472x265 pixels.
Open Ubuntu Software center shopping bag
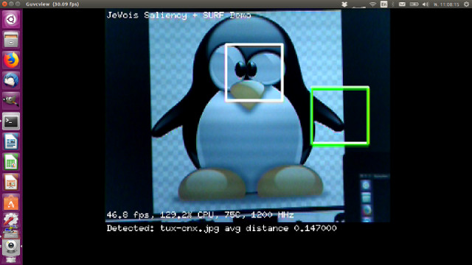(x=11, y=203)
